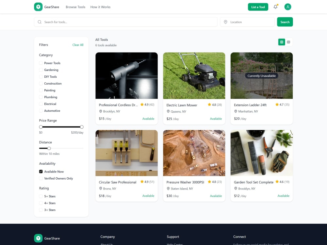Open the user profile avatar
Viewport: 327px width, 245px height.
[x=287, y=7]
